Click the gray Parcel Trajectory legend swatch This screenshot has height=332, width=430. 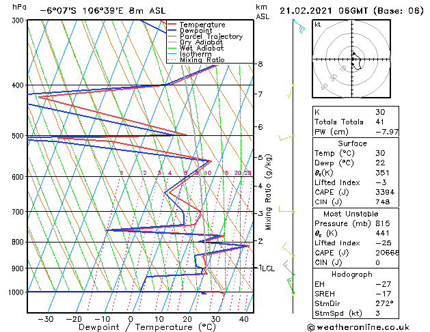pyautogui.click(x=172, y=36)
